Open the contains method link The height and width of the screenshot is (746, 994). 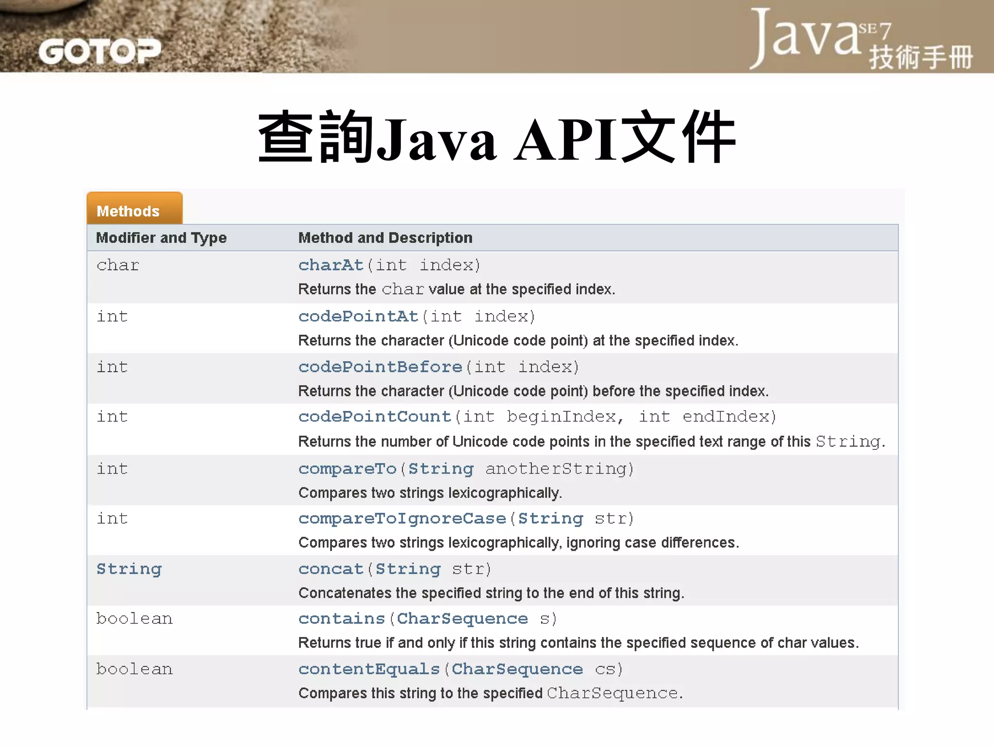[342, 619]
